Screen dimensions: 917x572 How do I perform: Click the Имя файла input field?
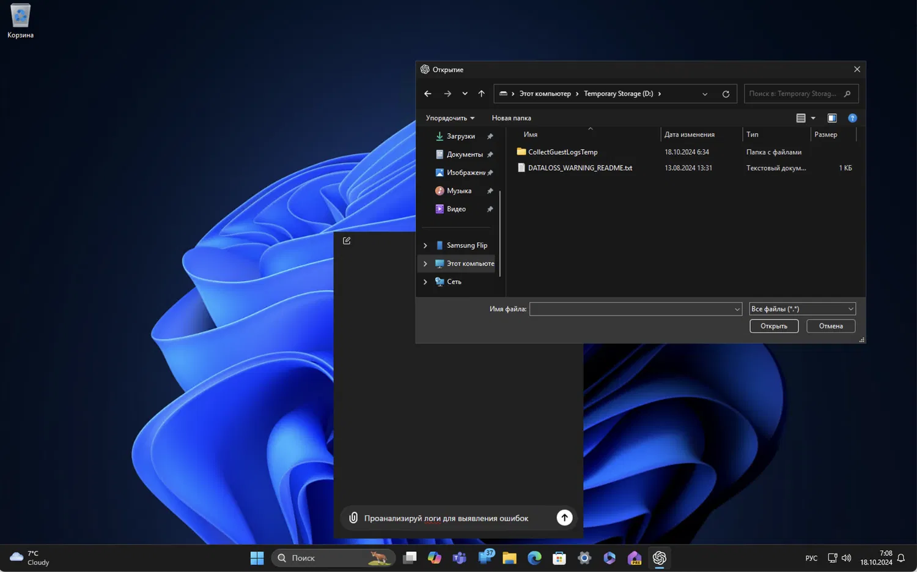[631, 309]
